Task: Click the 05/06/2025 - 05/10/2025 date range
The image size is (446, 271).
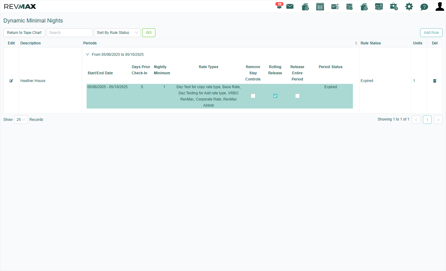Action: [x=108, y=87]
